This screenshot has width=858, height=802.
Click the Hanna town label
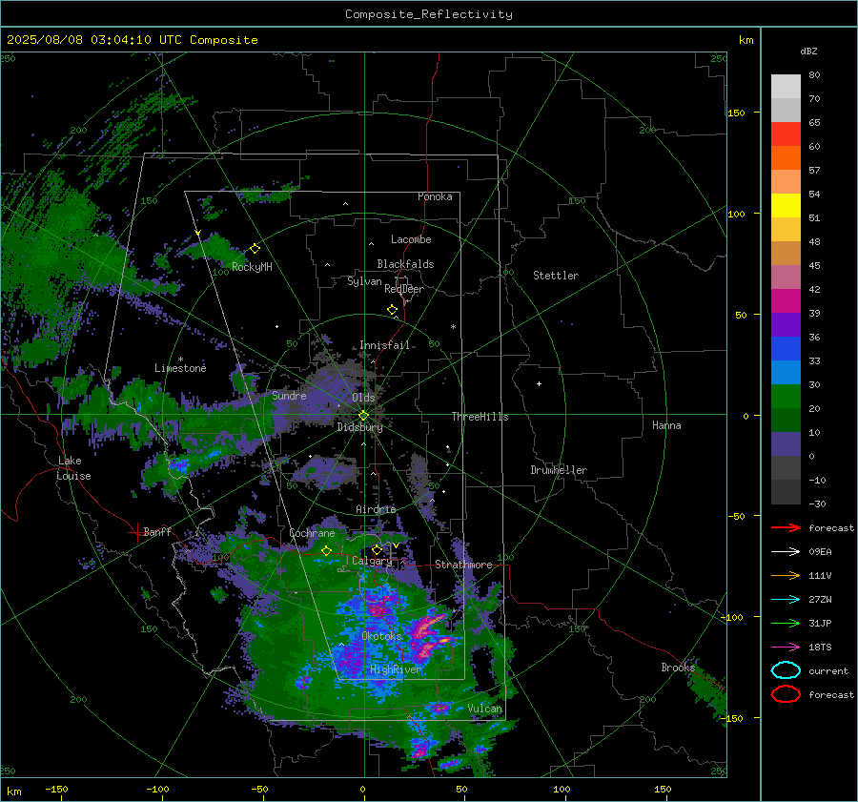tap(666, 425)
